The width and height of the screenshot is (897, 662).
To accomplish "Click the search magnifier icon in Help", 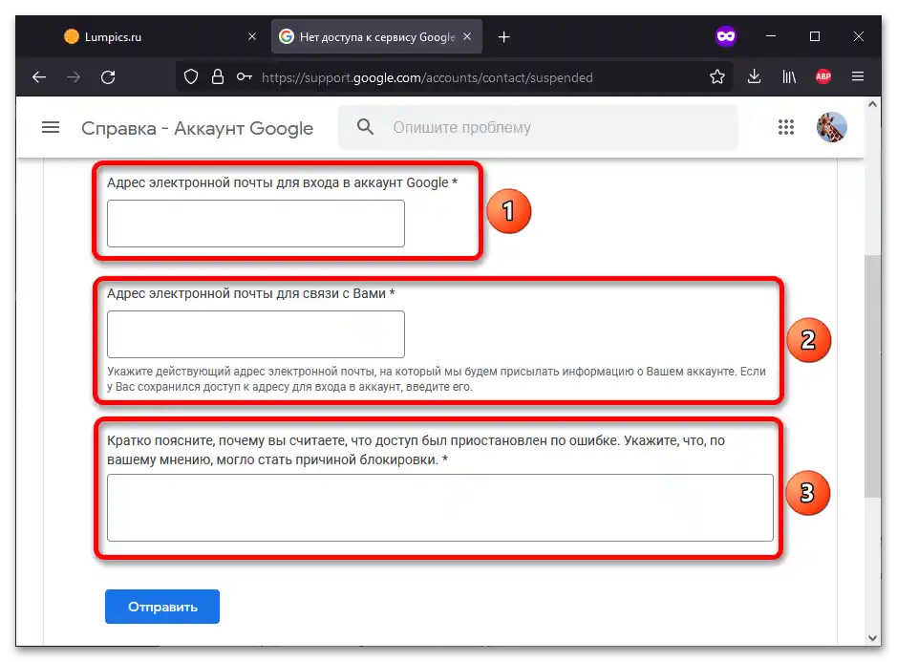I will click(x=365, y=126).
